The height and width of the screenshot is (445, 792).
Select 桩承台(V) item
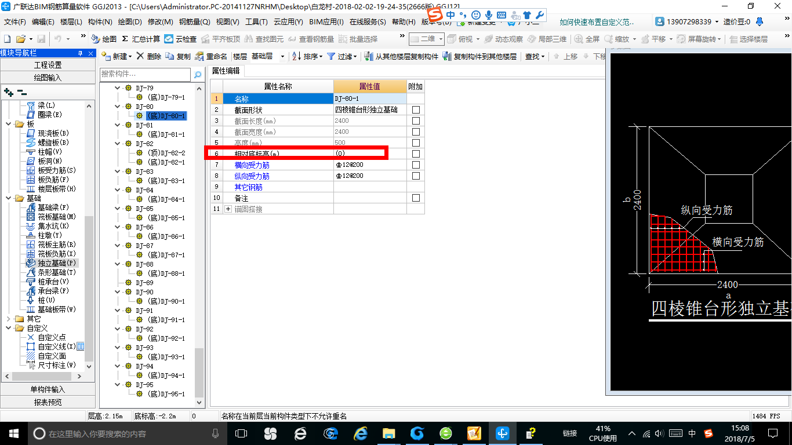(48, 282)
